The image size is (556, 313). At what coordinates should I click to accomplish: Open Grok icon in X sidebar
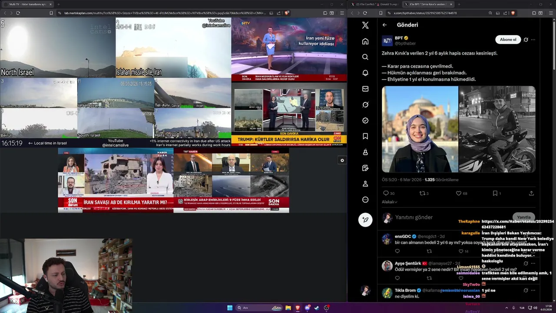pos(365,105)
